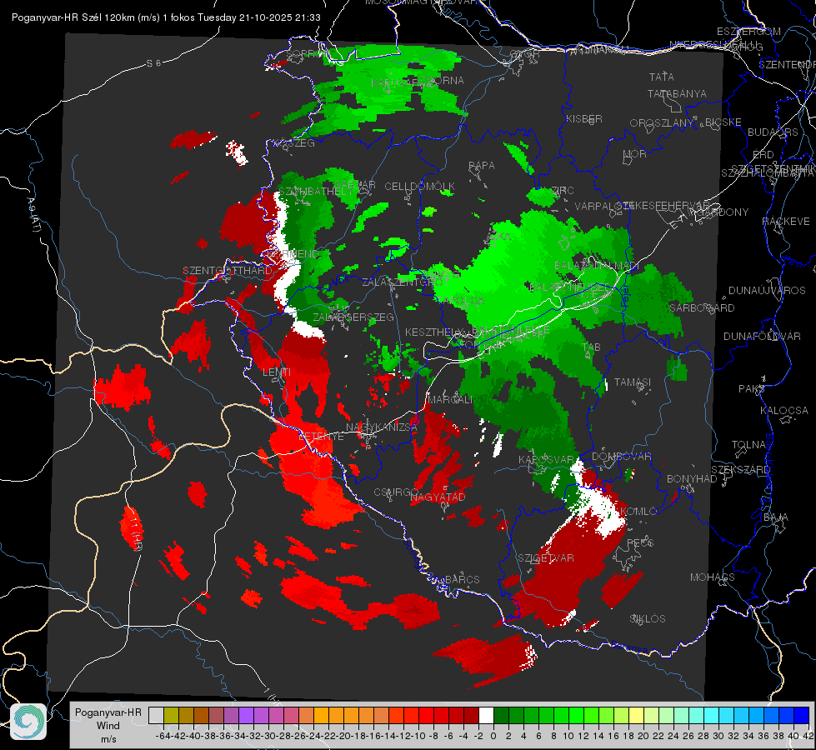The height and width of the screenshot is (750, 816).
Task: Click the MOHACS city label
Action: tap(713, 577)
